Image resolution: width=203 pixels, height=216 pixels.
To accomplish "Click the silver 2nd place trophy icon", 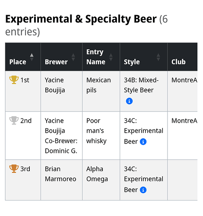I will pyautogui.click(x=14, y=121).
